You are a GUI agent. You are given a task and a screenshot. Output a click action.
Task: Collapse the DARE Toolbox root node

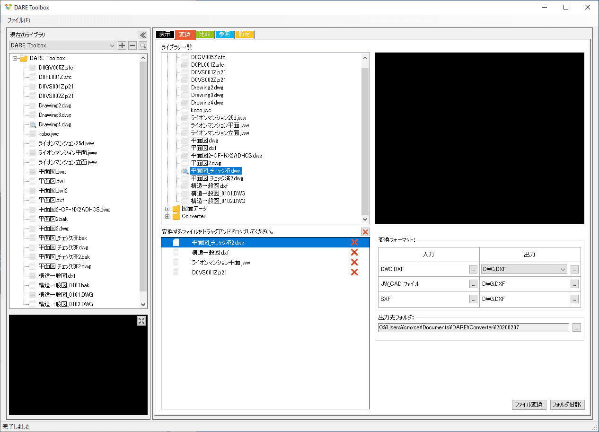[x=15, y=58]
